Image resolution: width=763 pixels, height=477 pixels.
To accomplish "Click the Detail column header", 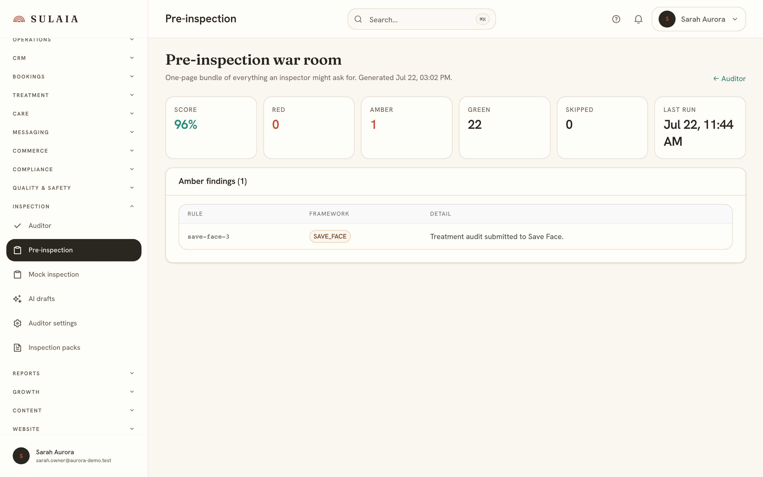I will coord(441,214).
